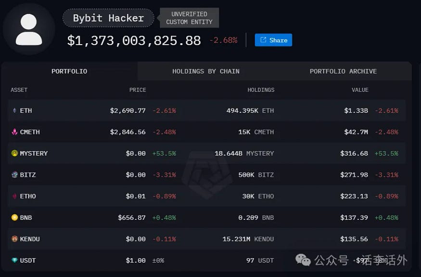Click the Bybit Hacker profile avatar
The image size is (421, 277).
[x=29, y=29]
